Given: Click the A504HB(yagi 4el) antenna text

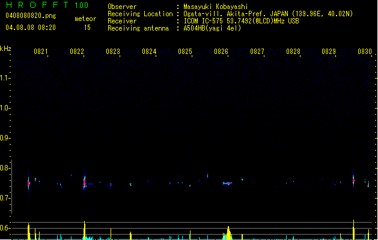Looking at the screenshot, I should [x=212, y=28].
